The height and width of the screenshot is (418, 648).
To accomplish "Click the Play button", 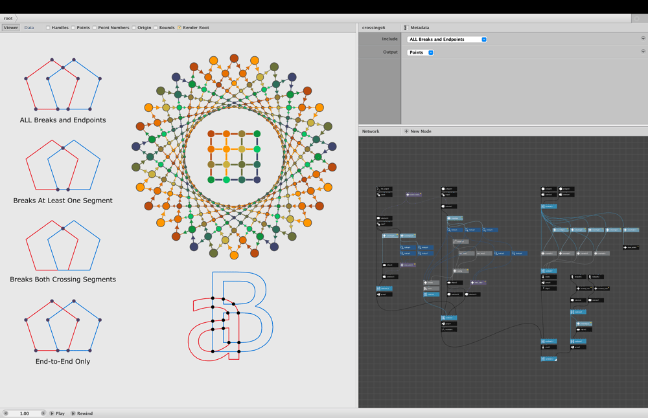I will 57,413.
